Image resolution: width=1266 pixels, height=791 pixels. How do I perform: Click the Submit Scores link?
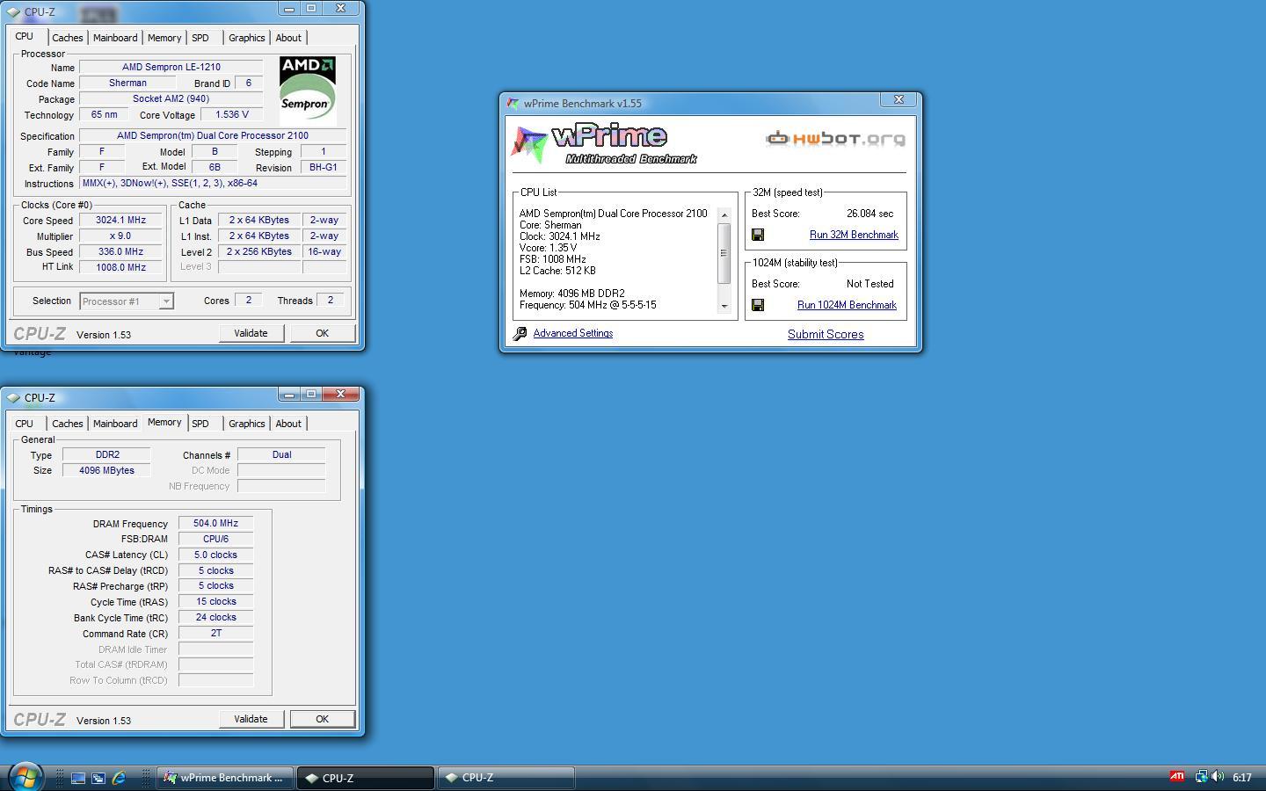[x=826, y=334]
